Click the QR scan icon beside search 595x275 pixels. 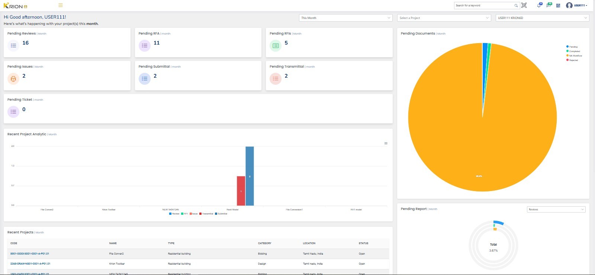click(x=524, y=5)
